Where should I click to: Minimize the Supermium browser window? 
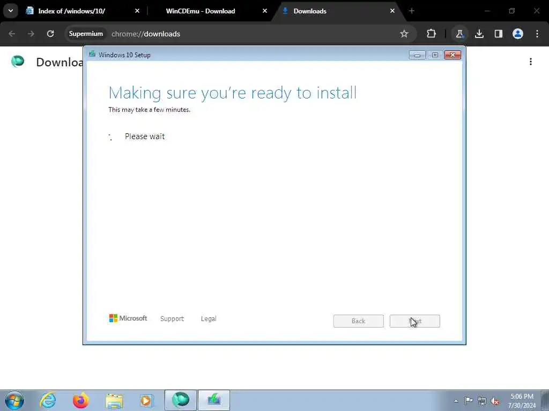point(487,11)
